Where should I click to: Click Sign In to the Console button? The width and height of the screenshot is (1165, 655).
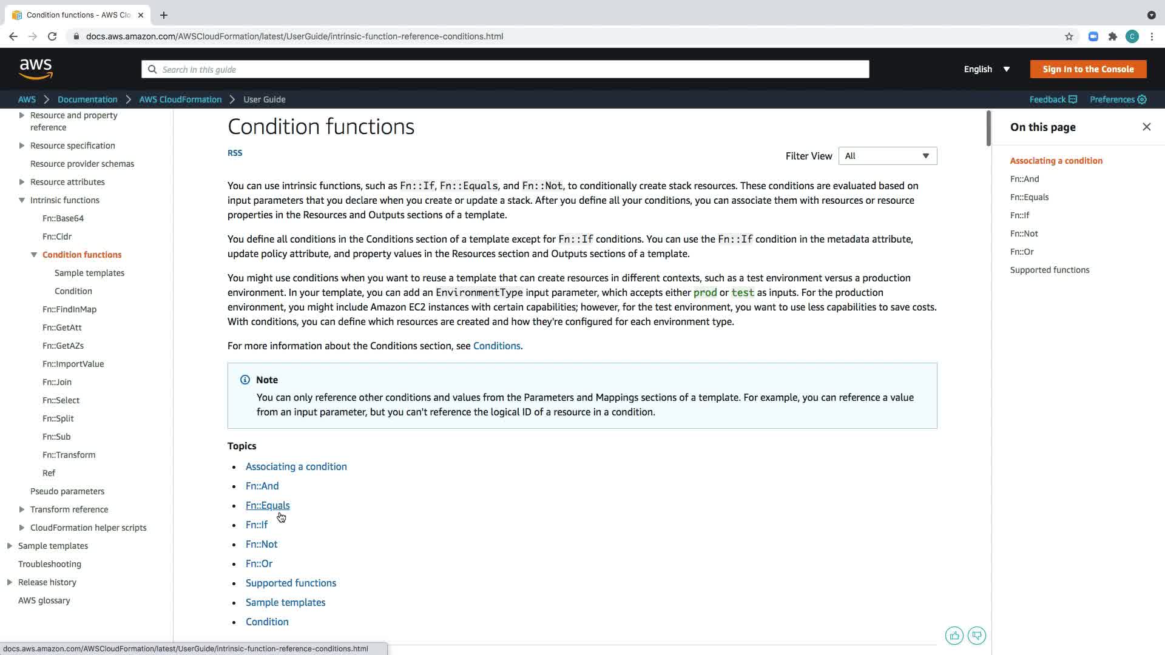pyautogui.click(x=1088, y=69)
